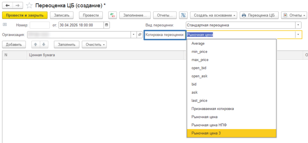Click the date field 30.04.2026 18:00:00
The height and width of the screenshot is (143, 308).
point(81,25)
